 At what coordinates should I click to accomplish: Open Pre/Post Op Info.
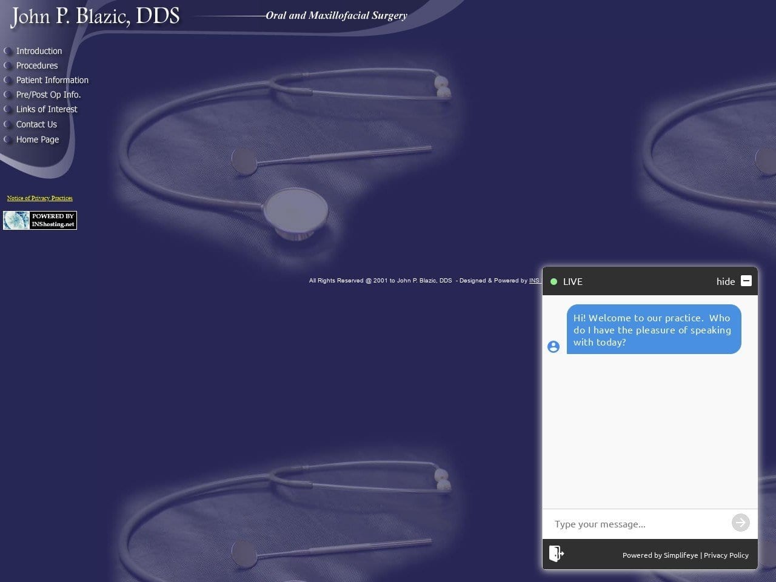(48, 95)
